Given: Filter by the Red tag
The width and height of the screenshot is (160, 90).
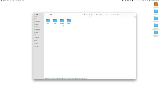Looking at the screenshot, I should [x=36, y=40].
